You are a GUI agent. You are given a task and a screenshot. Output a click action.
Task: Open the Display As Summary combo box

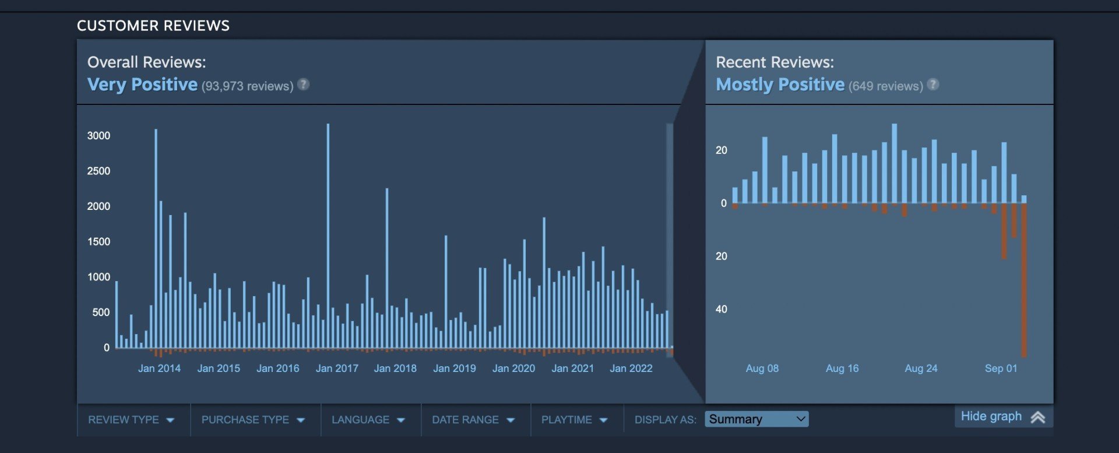pos(756,419)
